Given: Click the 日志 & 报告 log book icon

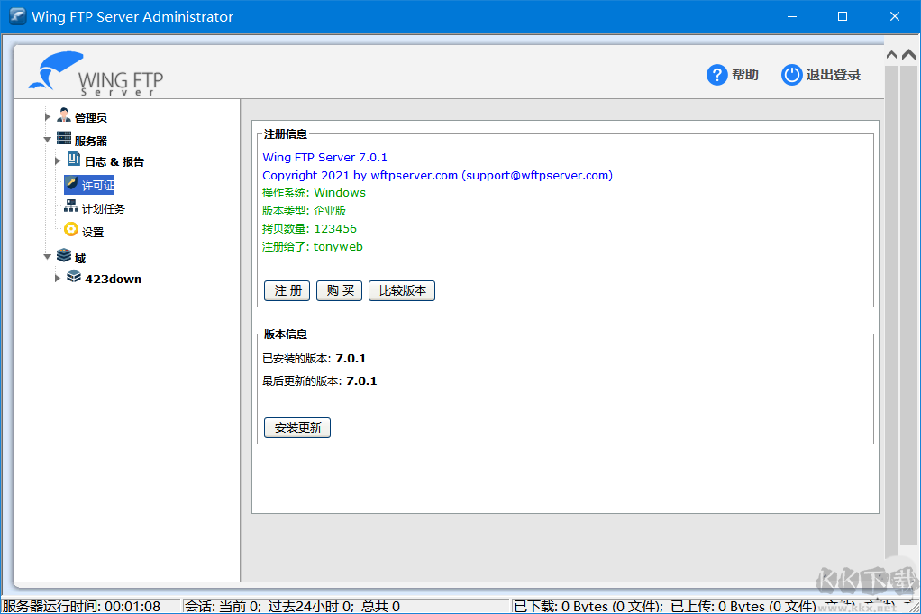Looking at the screenshot, I should click(73, 160).
